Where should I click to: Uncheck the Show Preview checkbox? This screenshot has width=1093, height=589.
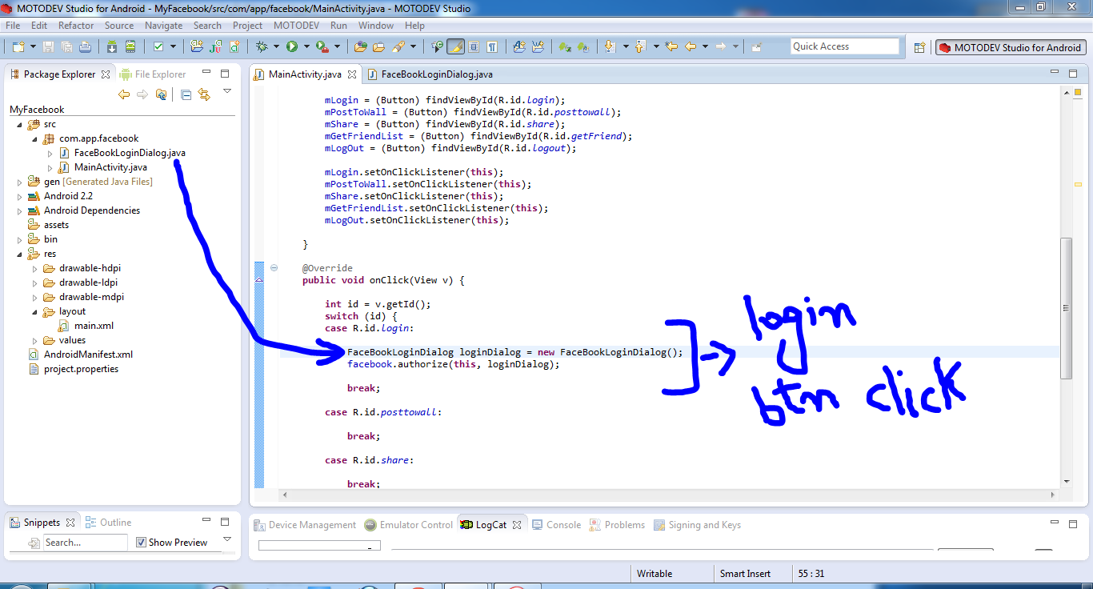tap(141, 542)
